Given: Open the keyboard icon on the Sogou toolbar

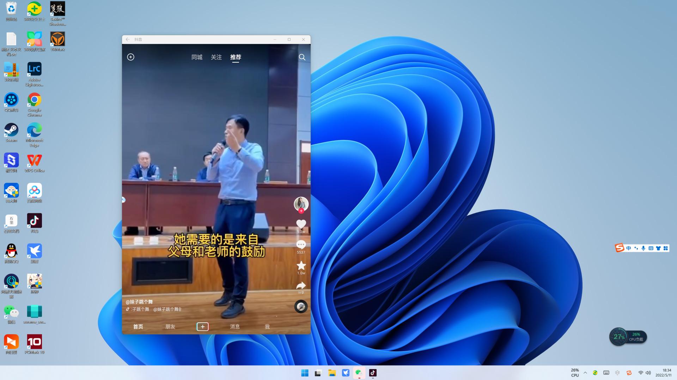Looking at the screenshot, I should pyautogui.click(x=651, y=248).
